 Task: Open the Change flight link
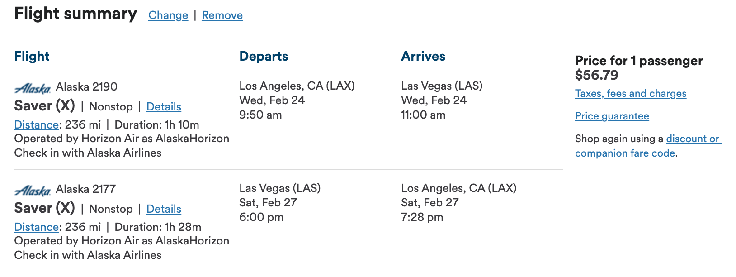coord(168,15)
